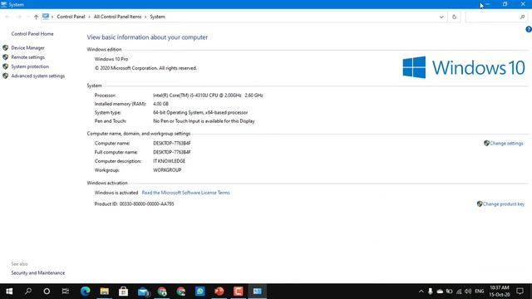This screenshot has height=299, width=532.
Task: Click the microphone tray icon
Action: [431, 292]
